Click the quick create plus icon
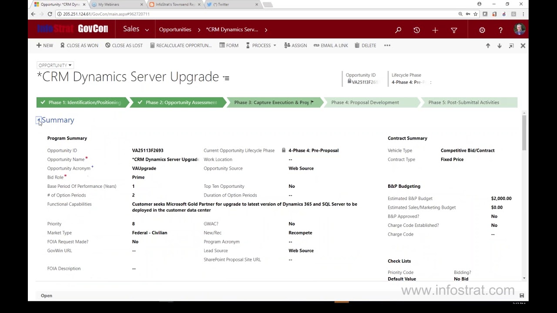Image resolution: width=557 pixels, height=313 pixels. click(435, 30)
